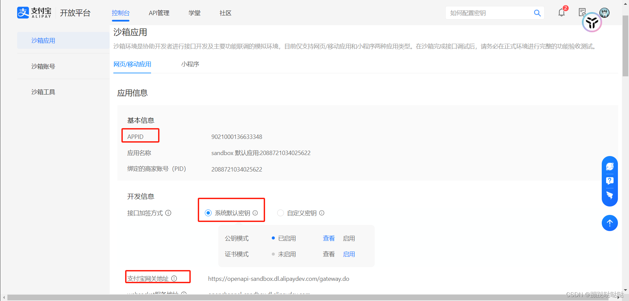
Task: Click the floating round assistant icon
Action: 592,23
